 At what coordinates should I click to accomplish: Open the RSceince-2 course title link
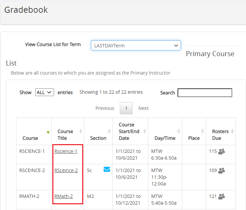point(66,170)
